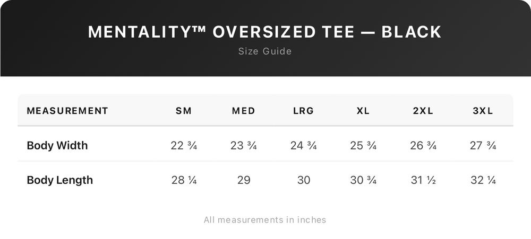This screenshot has width=531, height=239.
Task: Click the MED size column header
Action: tap(244, 111)
